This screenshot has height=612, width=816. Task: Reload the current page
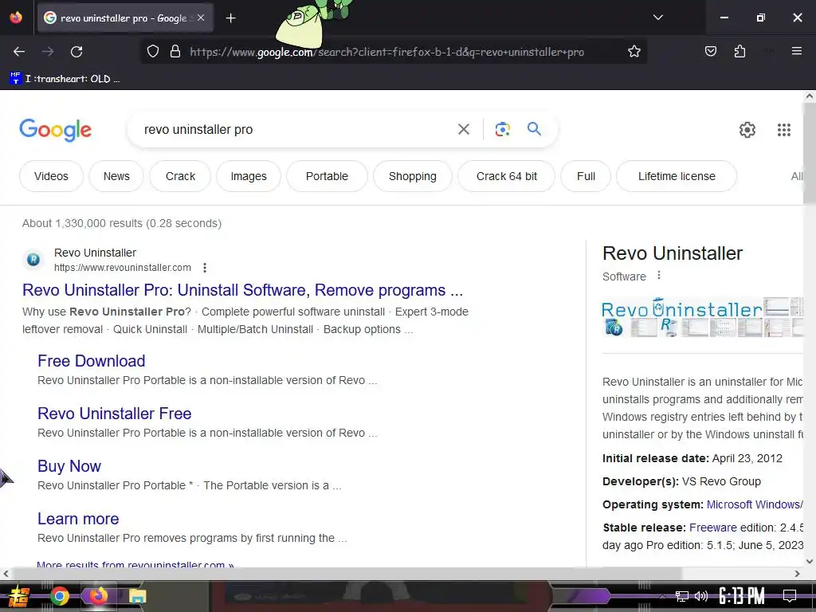[76, 52]
